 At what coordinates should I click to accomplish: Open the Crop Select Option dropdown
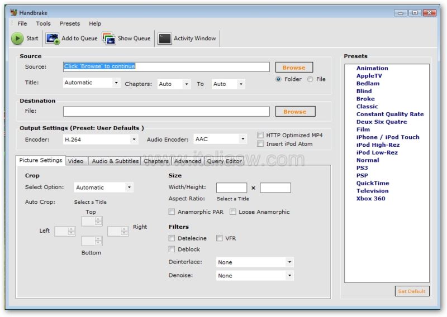[103, 188]
